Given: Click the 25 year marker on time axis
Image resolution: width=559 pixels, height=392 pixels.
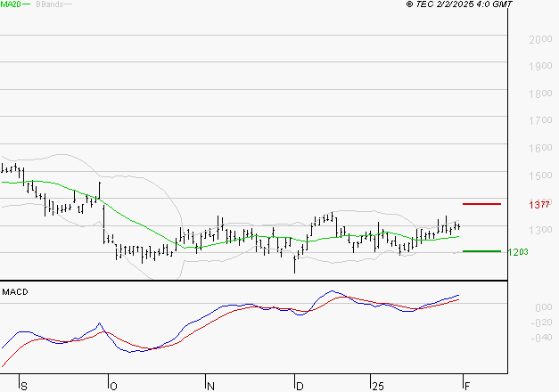Looking at the screenshot, I should pyautogui.click(x=378, y=387).
